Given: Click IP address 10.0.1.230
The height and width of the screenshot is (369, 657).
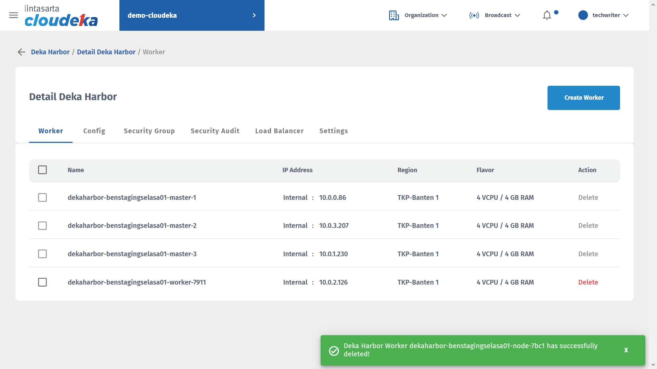Looking at the screenshot, I should [x=333, y=254].
